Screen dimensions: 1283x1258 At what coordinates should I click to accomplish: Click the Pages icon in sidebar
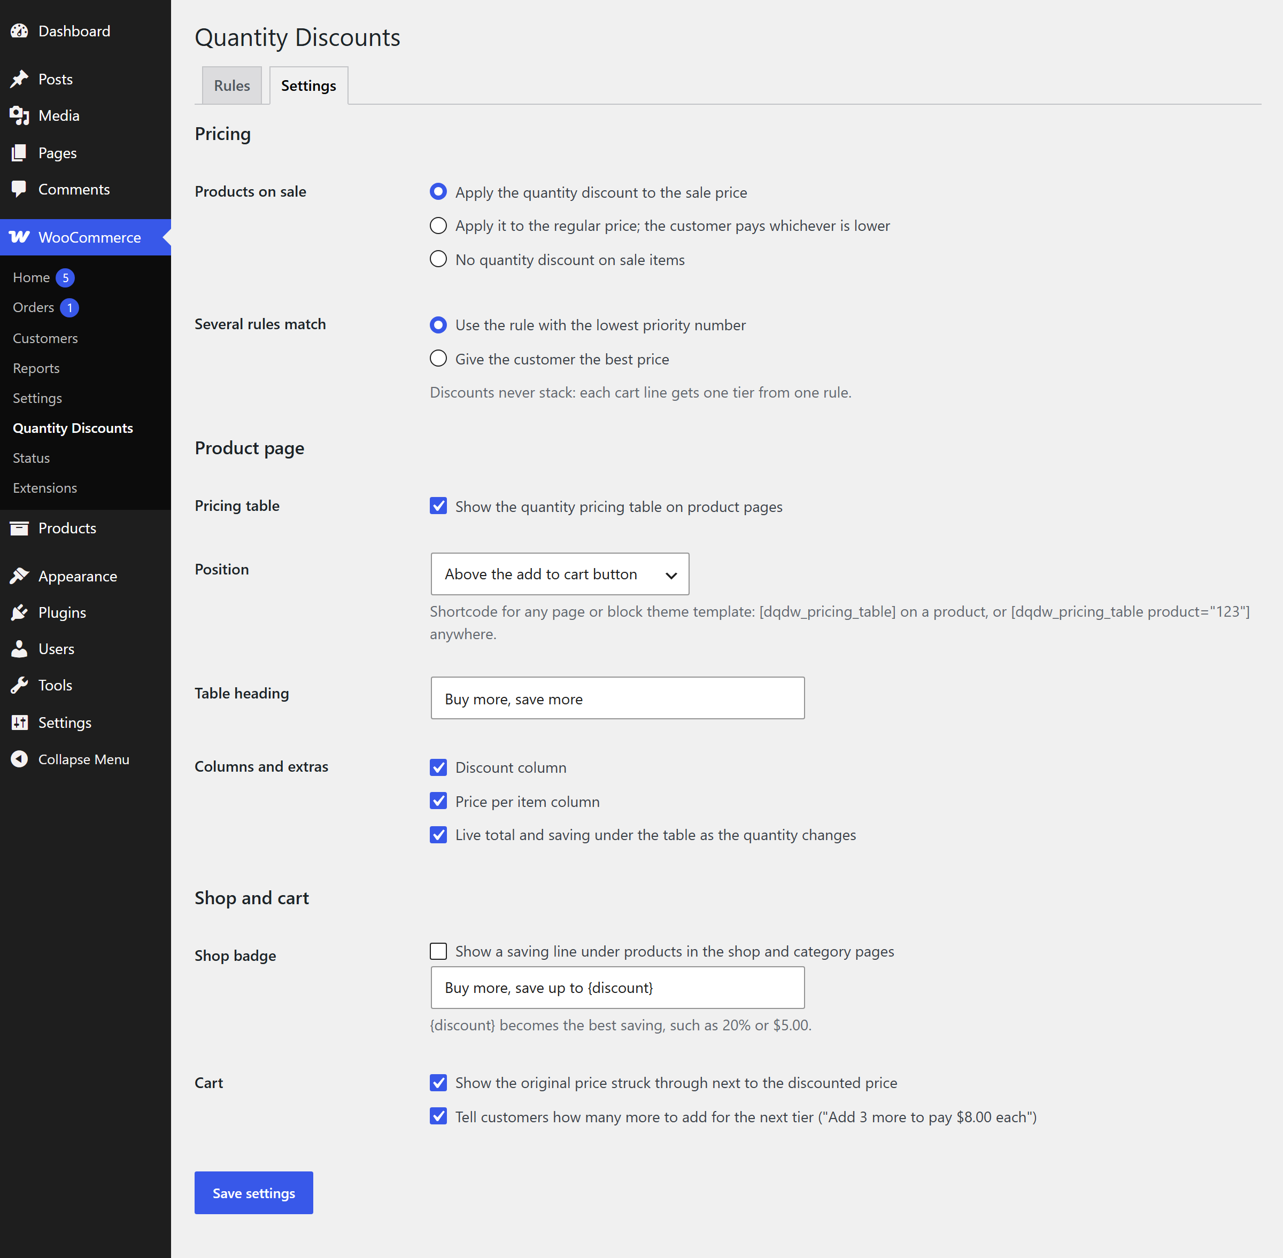(x=19, y=153)
